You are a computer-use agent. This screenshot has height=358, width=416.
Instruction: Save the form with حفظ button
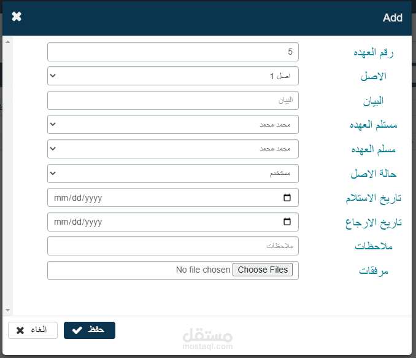tap(90, 330)
